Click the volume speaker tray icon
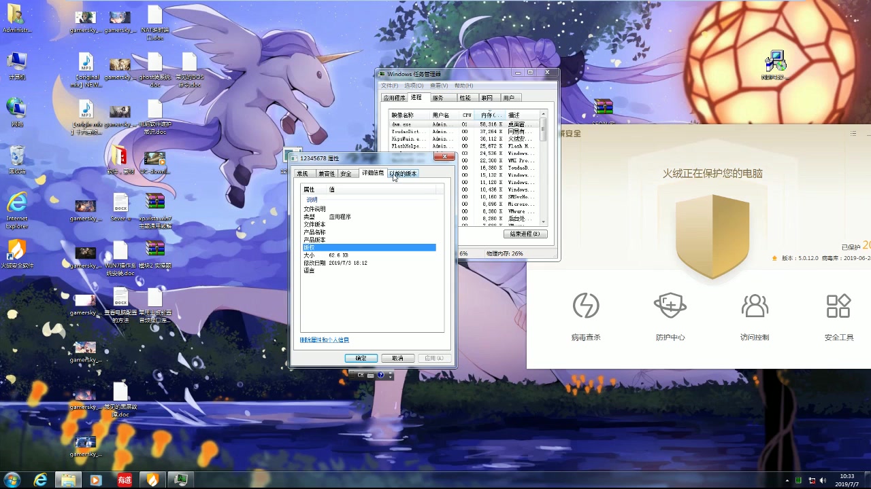The height and width of the screenshot is (489, 871). (x=824, y=480)
